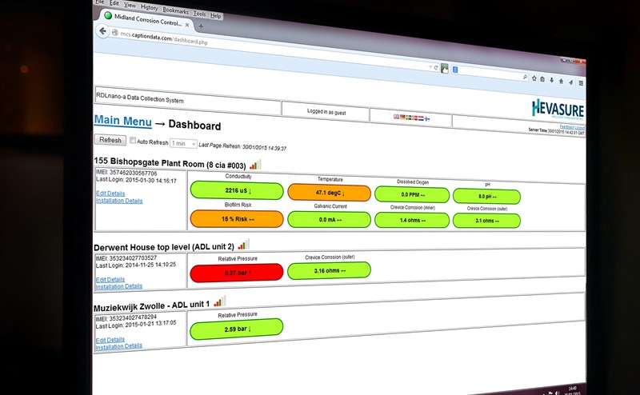Screen dimensions: 640x395
Task: Close the Midland Corrosion Control tab
Action: (x=187, y=24)
